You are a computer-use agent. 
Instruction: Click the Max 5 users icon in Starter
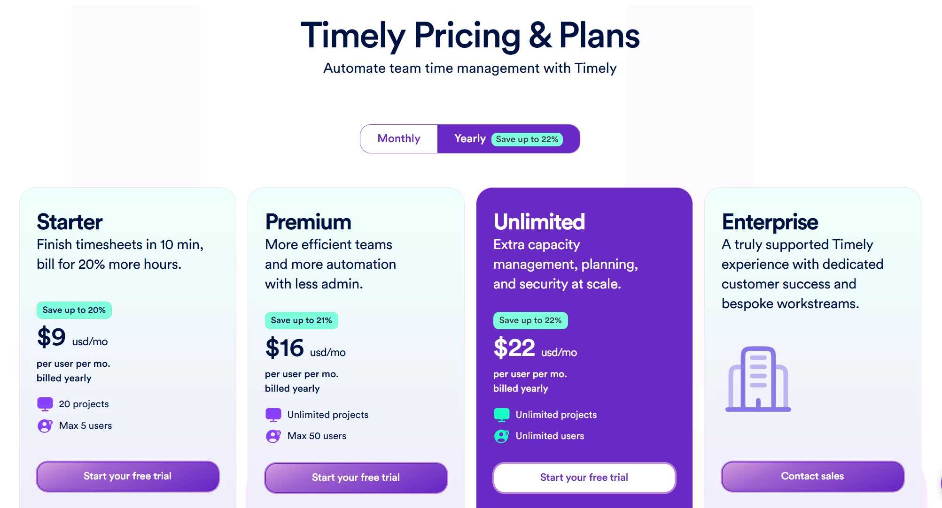click(x=45, y=425)
